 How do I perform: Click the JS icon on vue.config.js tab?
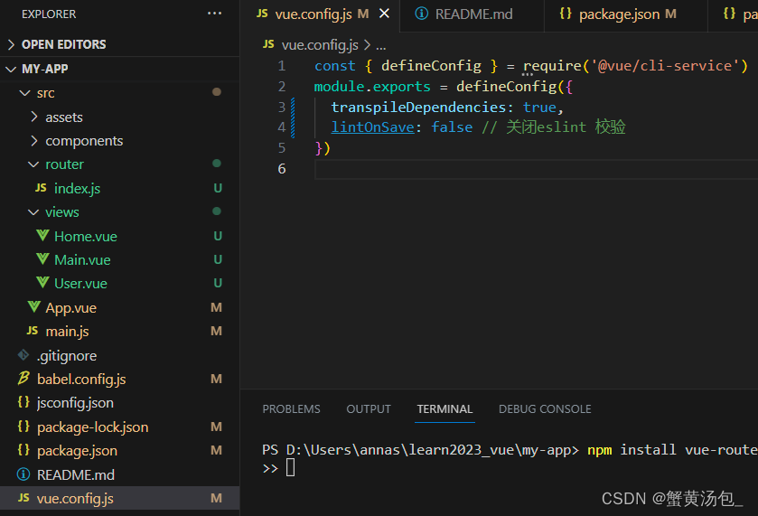262,14
